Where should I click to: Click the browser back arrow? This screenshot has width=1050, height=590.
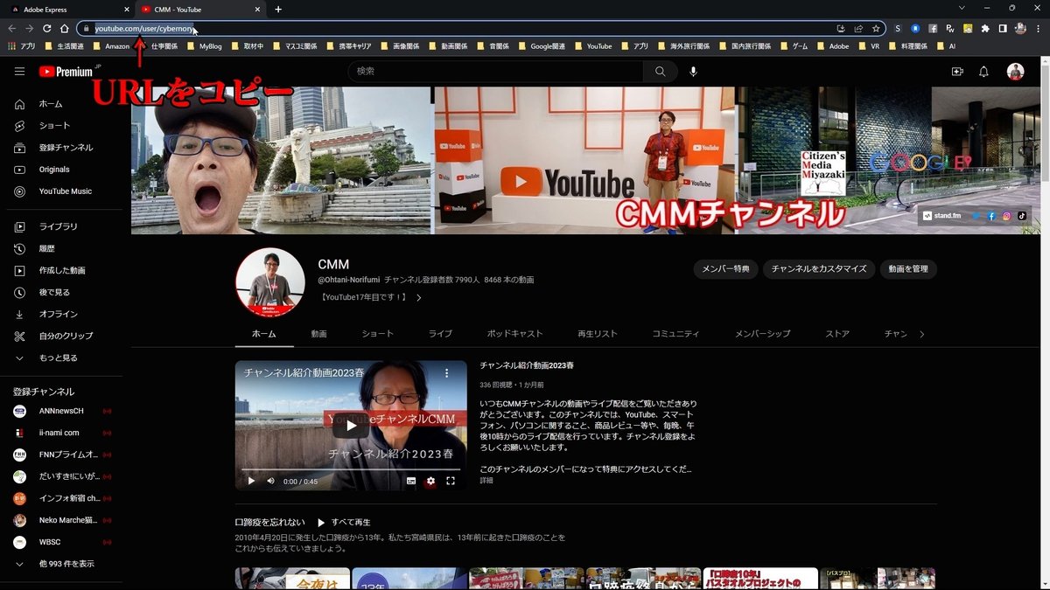pos(11,28)
